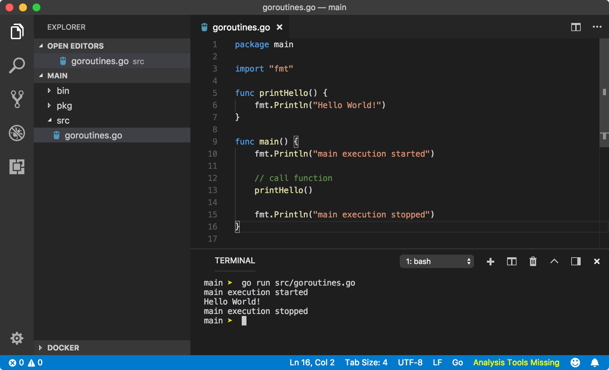Close the terminal panel
Screen dimensions: 609x370
[597, 262]
